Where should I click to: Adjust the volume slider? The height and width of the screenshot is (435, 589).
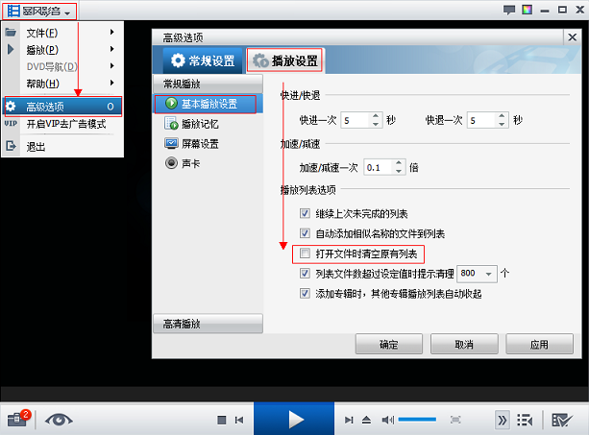[x=418, y=420]
